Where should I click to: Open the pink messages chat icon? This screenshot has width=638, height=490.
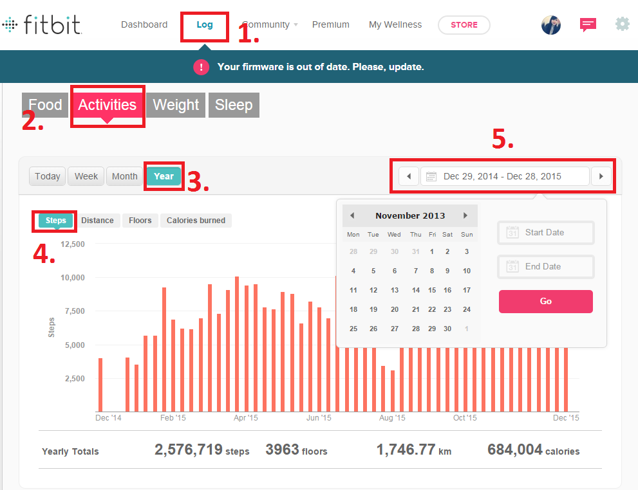(x=588, y=25)
